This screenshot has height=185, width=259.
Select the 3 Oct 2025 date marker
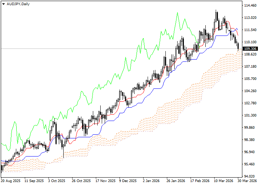pyautogui.click(x=56, y=181)
